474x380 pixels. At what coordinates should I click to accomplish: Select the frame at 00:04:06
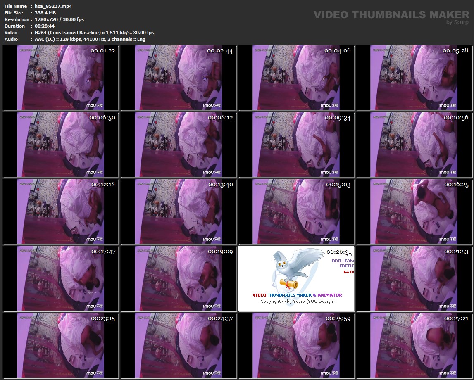pyautogui.click(x=296, y=78)
